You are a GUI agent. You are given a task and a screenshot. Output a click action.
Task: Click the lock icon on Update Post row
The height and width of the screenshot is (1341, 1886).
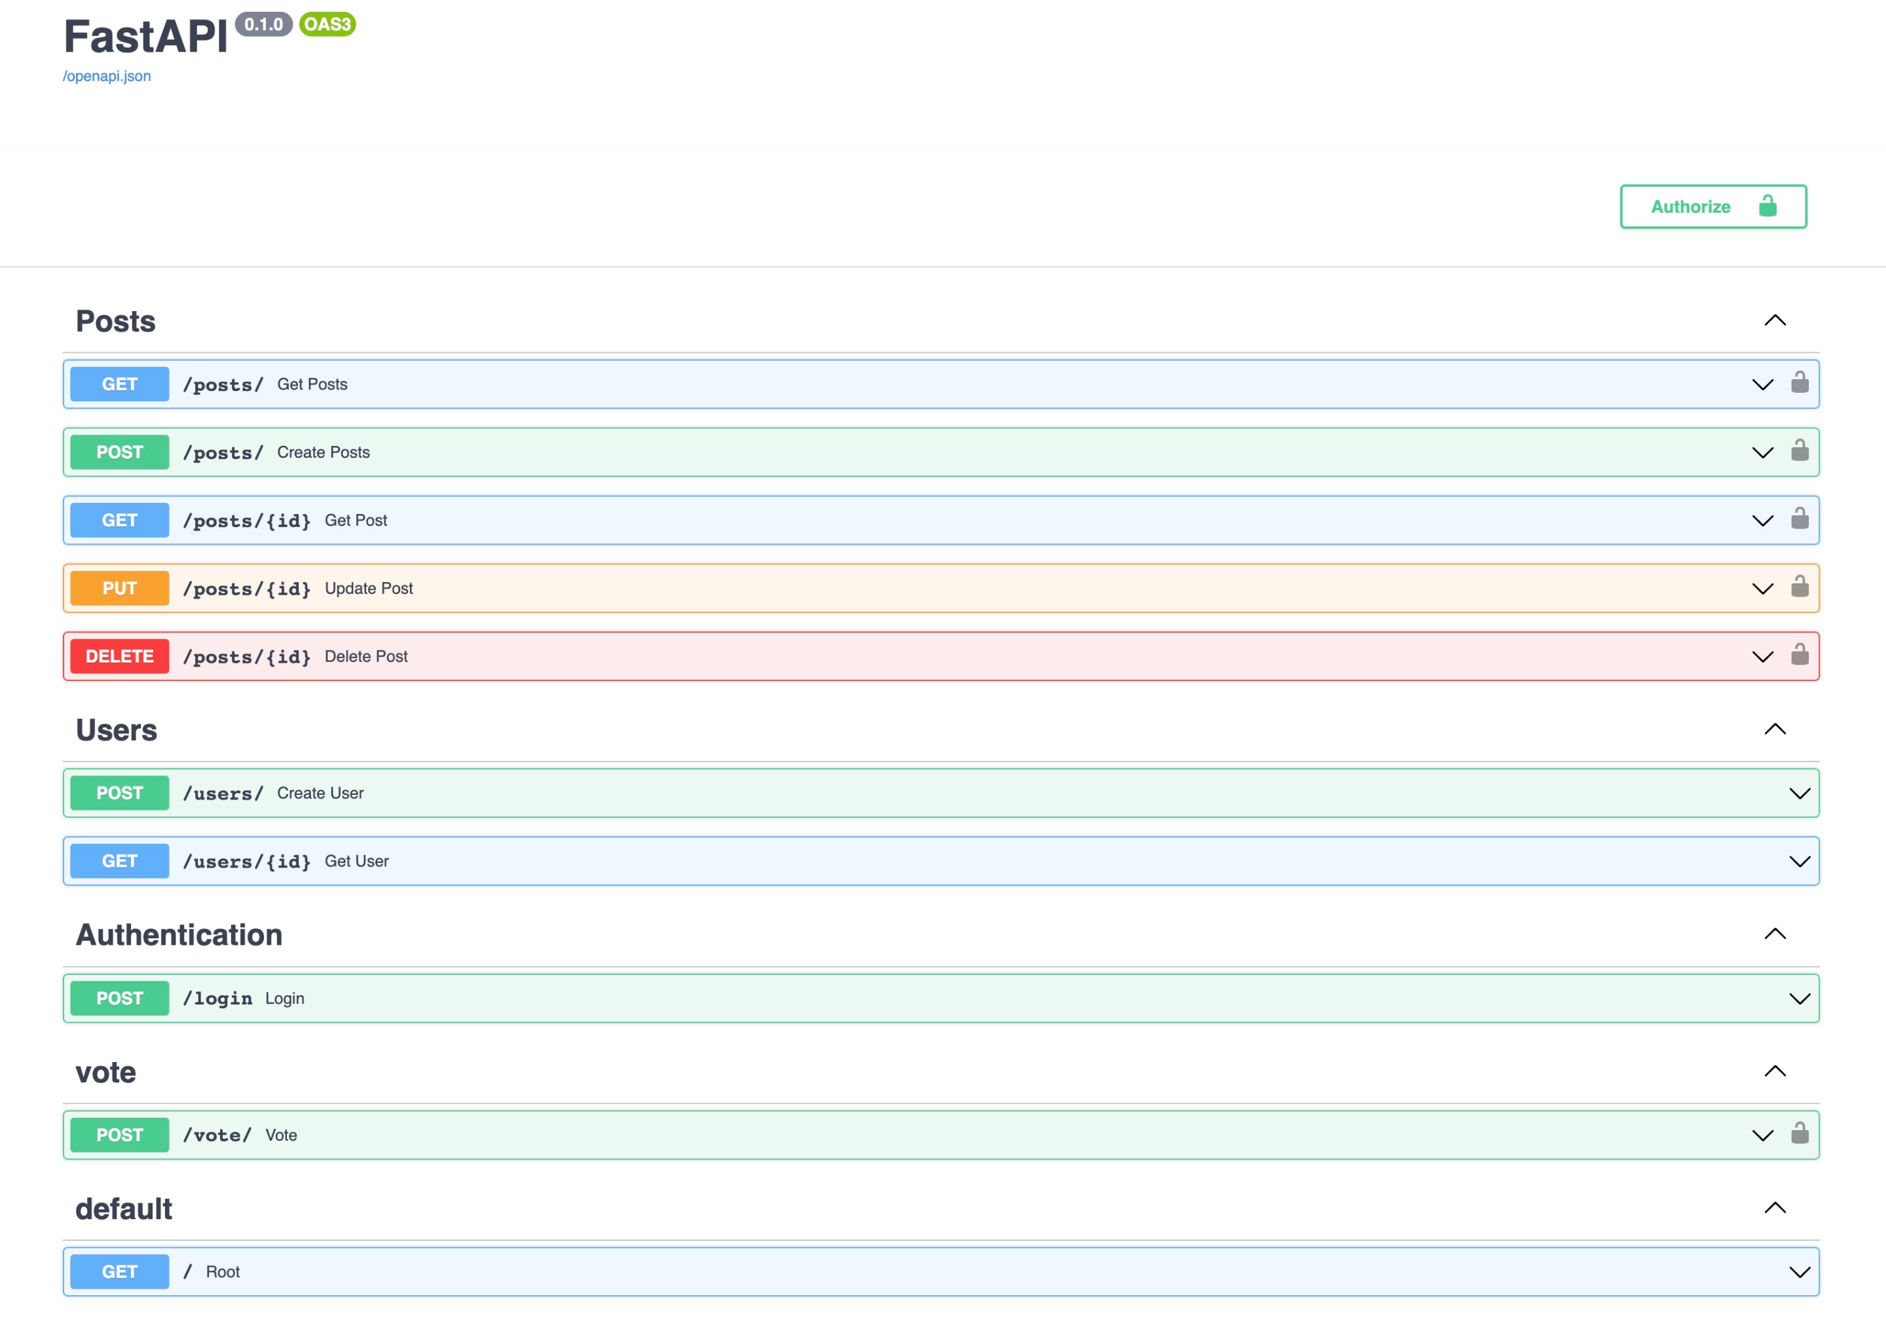(1800, 586)
